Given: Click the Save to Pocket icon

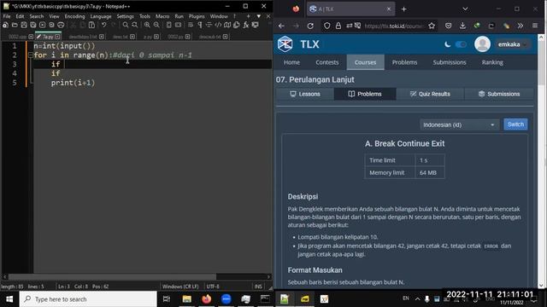Looking at the screenshot, I should tap(448, 26).
